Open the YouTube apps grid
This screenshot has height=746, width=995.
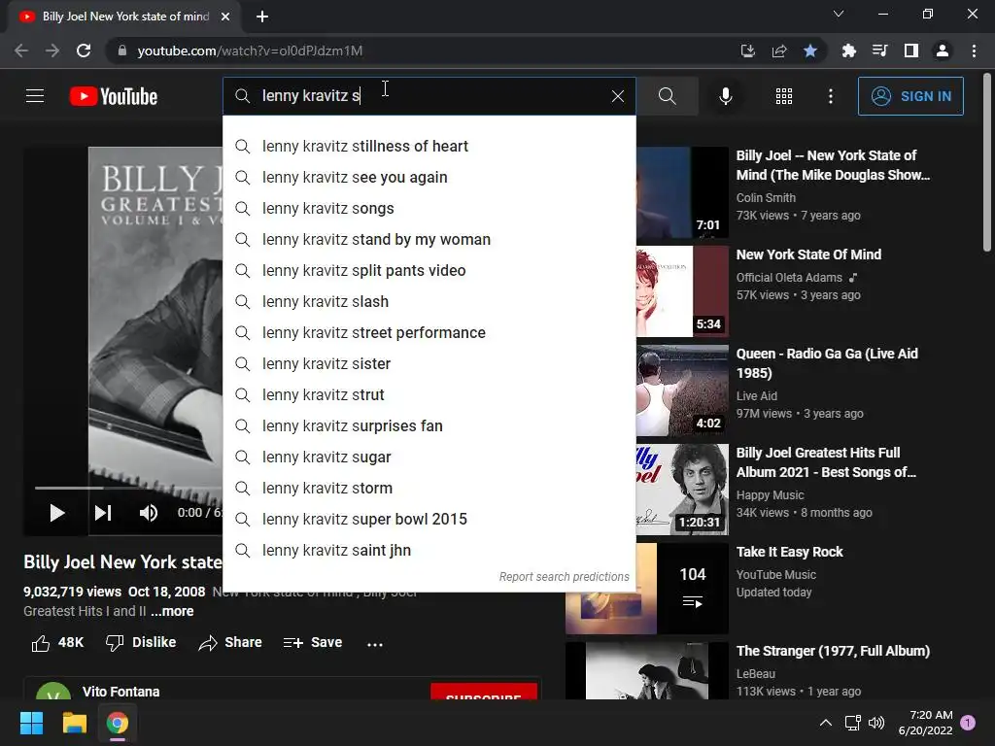coord(784,96)
